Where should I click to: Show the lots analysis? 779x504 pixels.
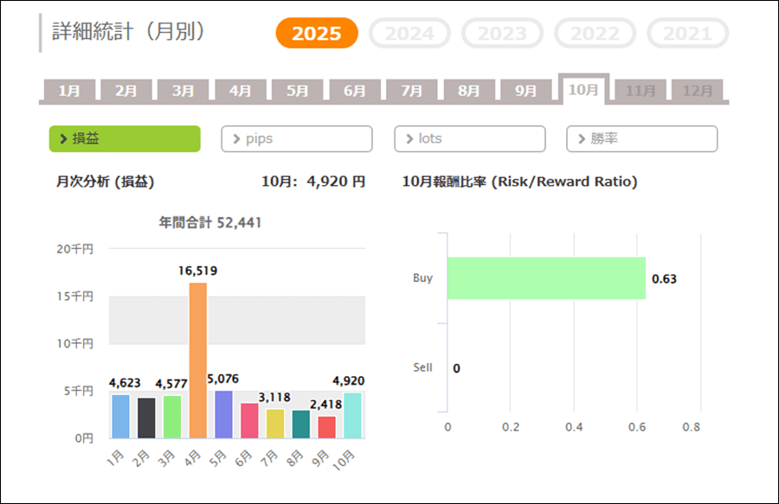(470, 138)
